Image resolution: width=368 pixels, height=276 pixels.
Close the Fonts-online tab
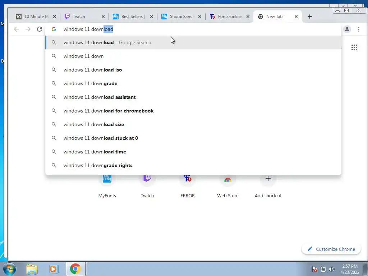coord(248,17)
